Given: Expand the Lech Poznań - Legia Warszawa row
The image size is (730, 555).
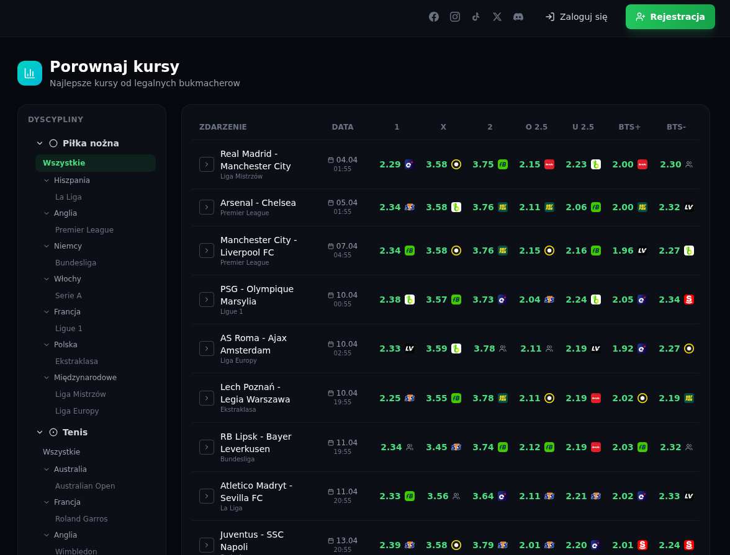Looking at the screenshot, I should coord(207,398).
